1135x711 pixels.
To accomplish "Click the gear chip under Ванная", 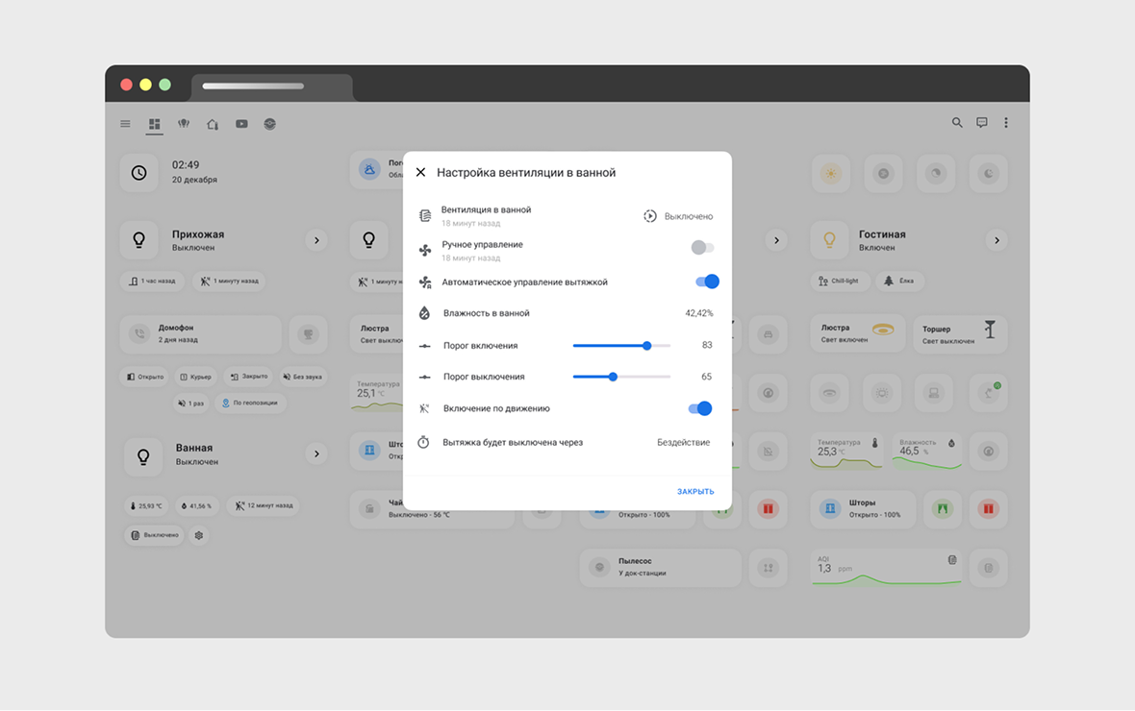I will point(198,535).
